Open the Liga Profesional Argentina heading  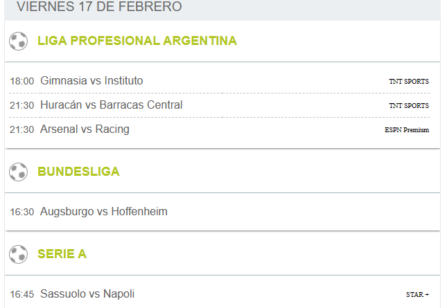137,41
